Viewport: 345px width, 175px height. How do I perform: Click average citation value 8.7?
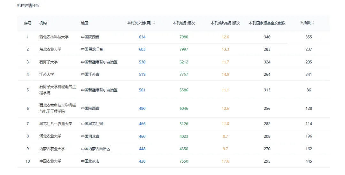tap(225, 136)
